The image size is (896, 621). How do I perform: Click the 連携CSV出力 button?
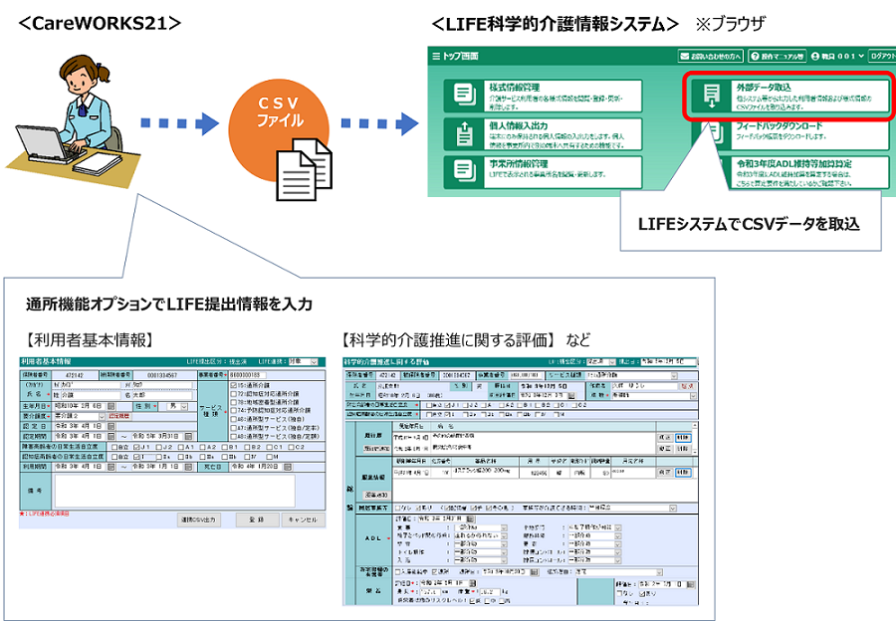[199, 519]
